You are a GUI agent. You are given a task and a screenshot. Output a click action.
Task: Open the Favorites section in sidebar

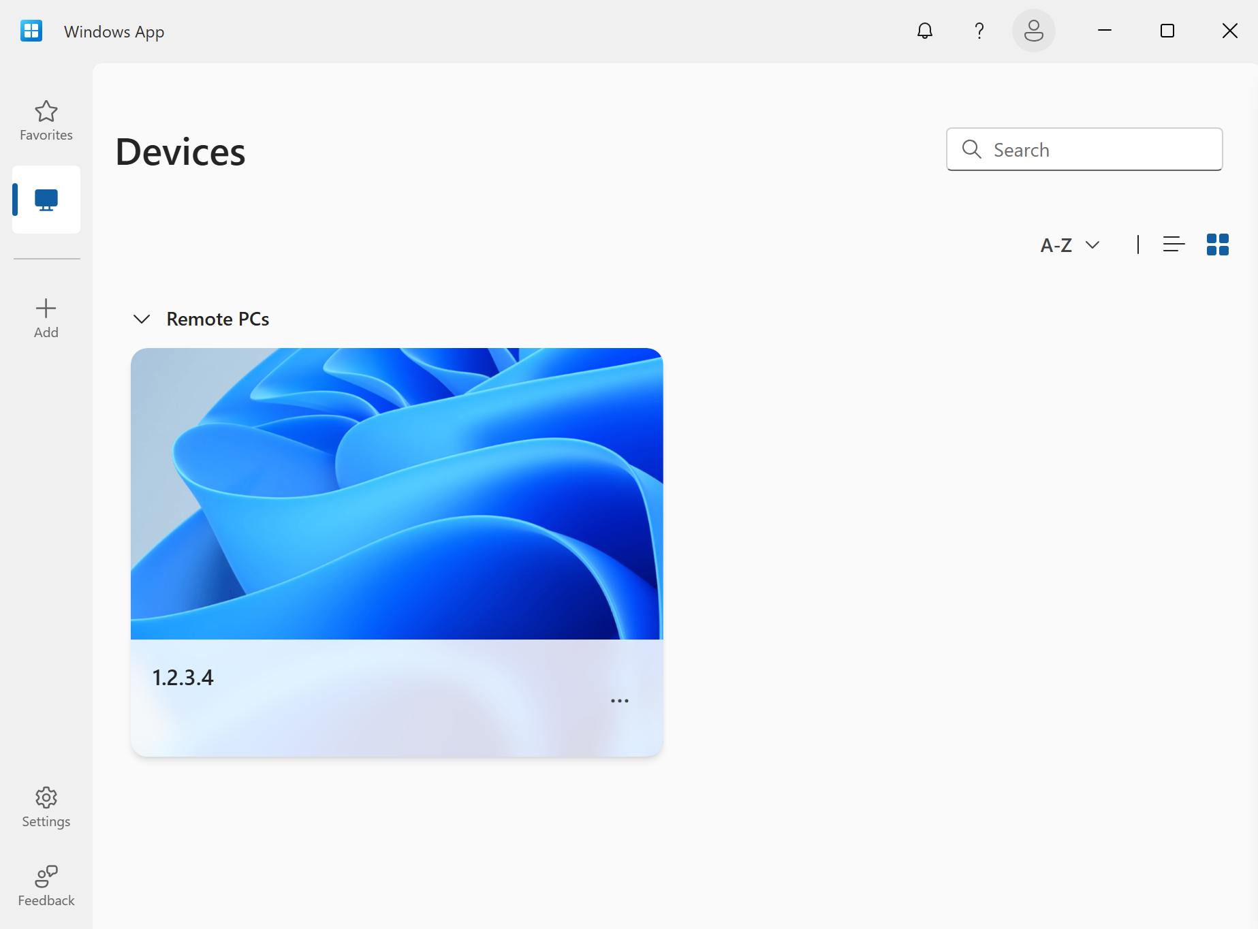[x=46, y=121]
